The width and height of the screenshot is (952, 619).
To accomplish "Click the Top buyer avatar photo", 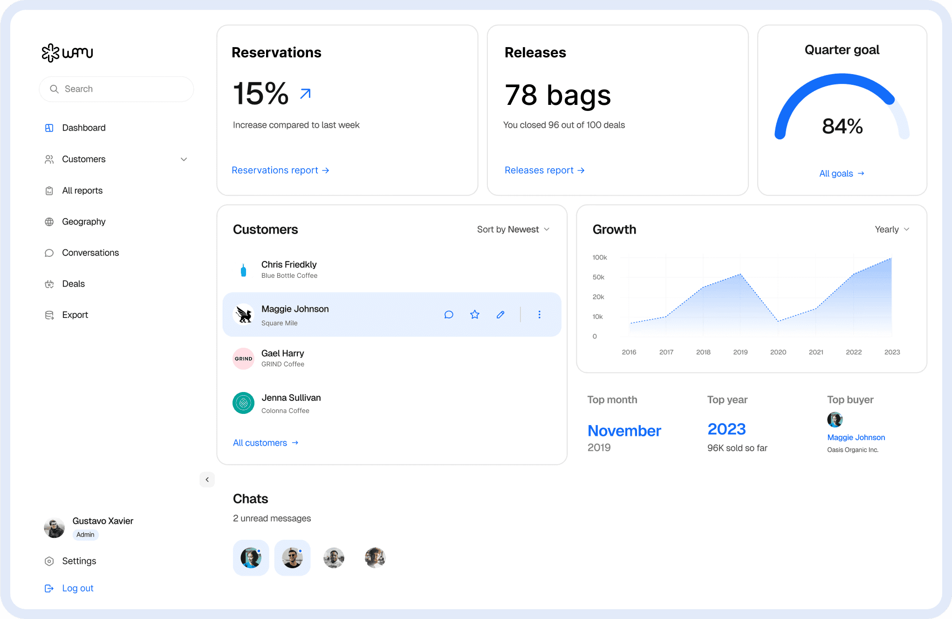I will 835,420.
